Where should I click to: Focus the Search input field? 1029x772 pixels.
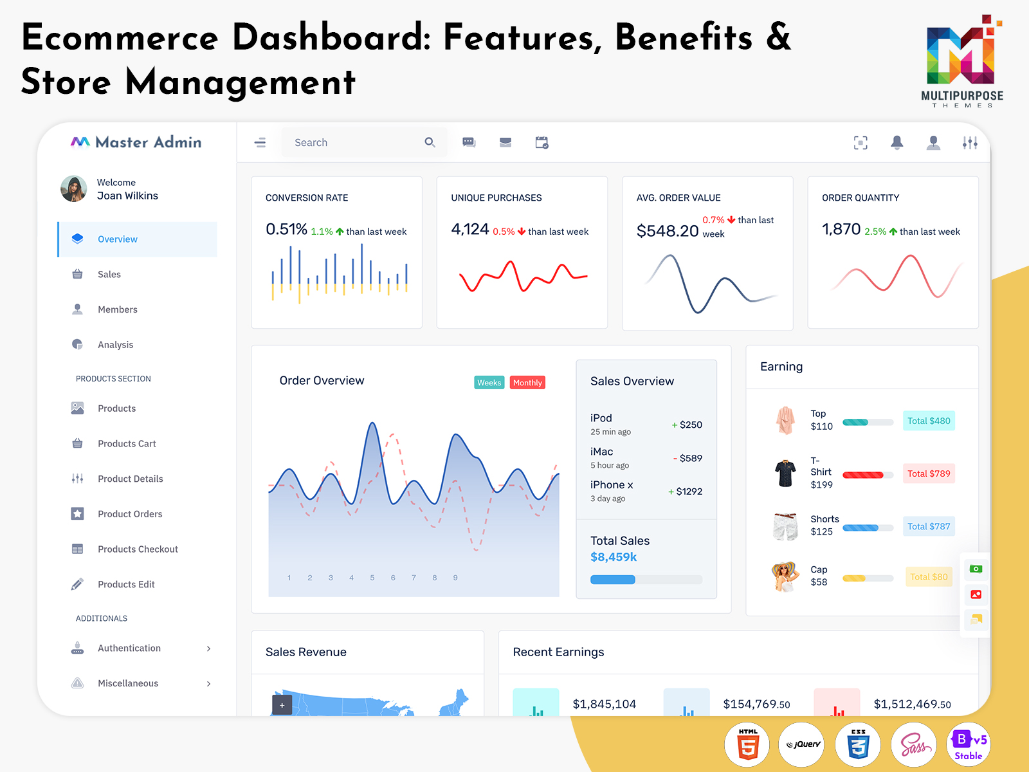tap(363, 142)
